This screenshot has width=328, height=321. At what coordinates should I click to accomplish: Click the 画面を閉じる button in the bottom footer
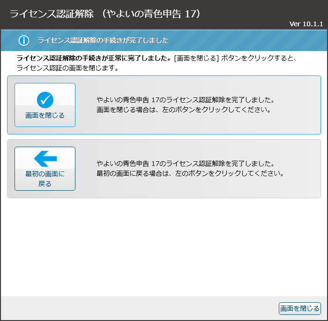pyautogui.click(x=299, y=308)
